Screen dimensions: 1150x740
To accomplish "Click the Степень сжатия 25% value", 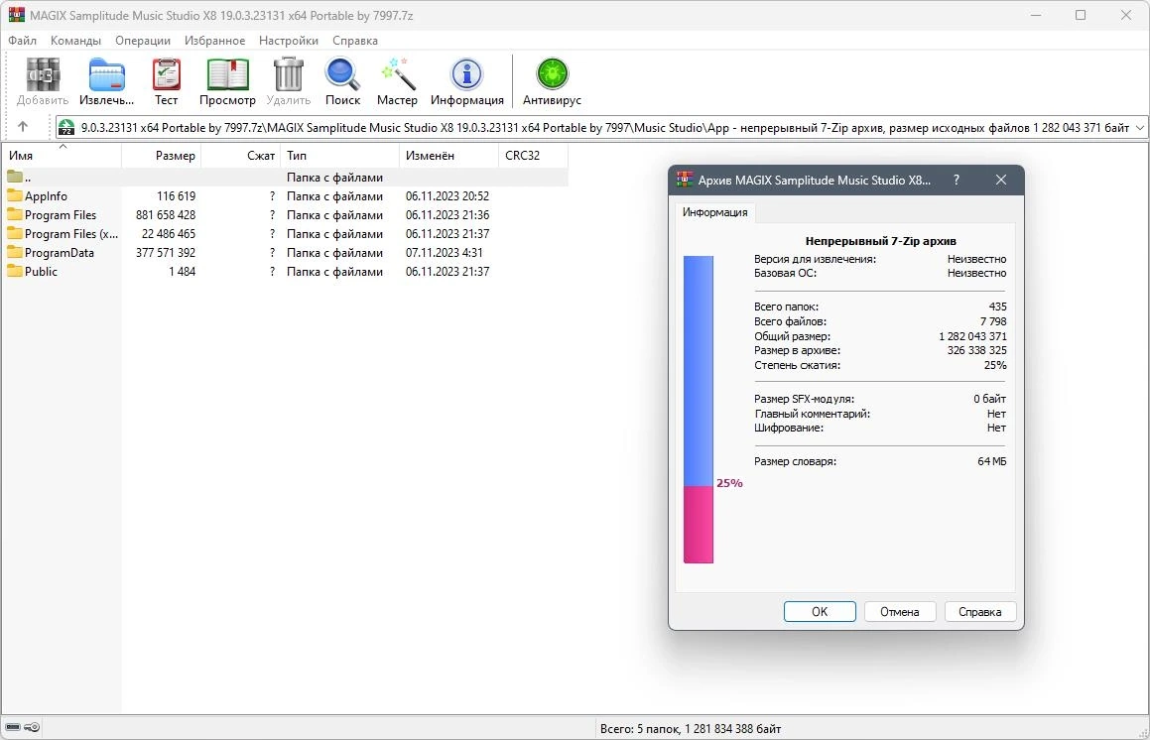I will click(x=995, y=365).
